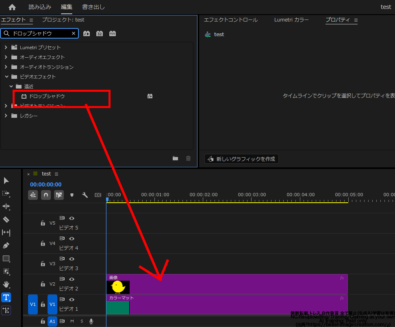
Task: Open the エフェクト panel tab
Action: tap(13, 20)
